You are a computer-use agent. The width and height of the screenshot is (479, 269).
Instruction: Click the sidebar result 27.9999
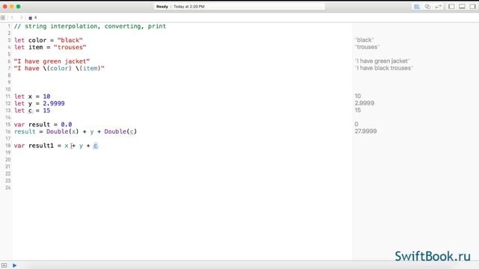tap(366, 132)
